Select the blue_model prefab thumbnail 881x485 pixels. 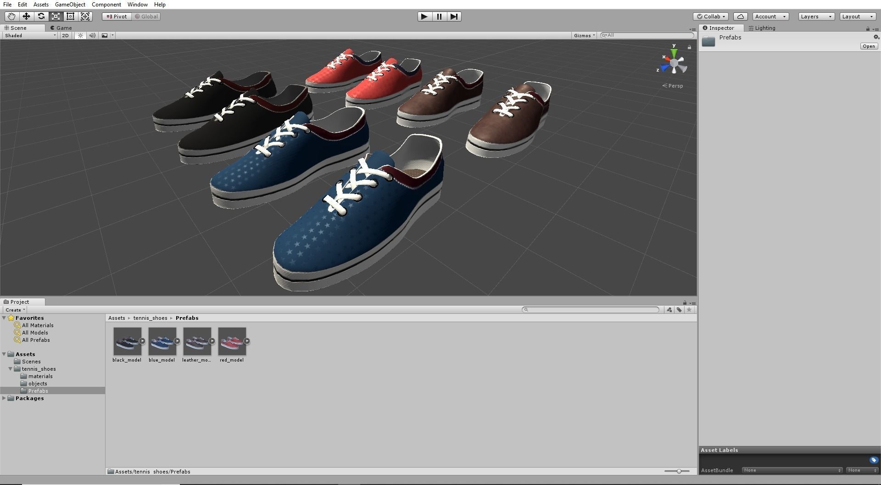coord(162,341)
